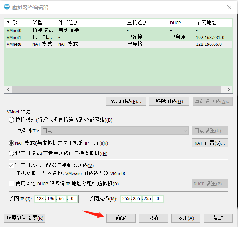Image resolution: width=238 pixels, height=227 pixels.
Task: Select the VMnet8 NAT network row
Action: (14, 44)
